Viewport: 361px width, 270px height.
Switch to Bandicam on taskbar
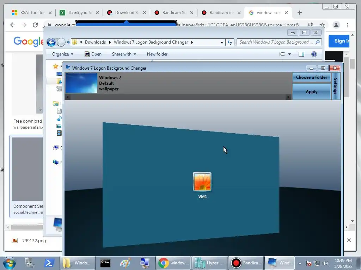246,263
